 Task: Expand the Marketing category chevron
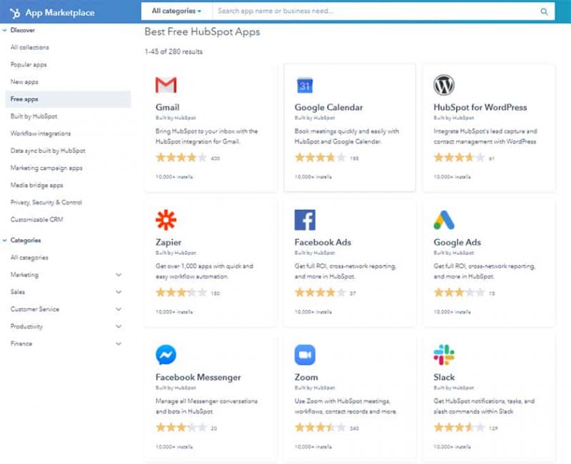tap(118, 275)
